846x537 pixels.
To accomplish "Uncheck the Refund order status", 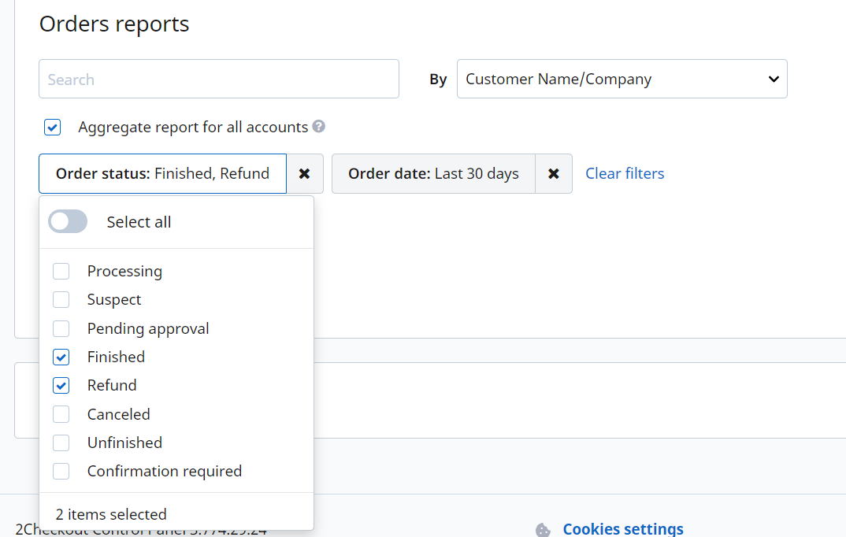I will [61, 385].
